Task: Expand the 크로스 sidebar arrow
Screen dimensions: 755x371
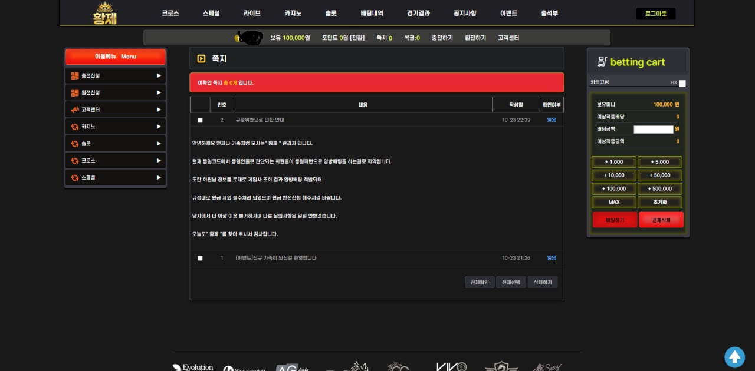Action: (x=158, y=160)
